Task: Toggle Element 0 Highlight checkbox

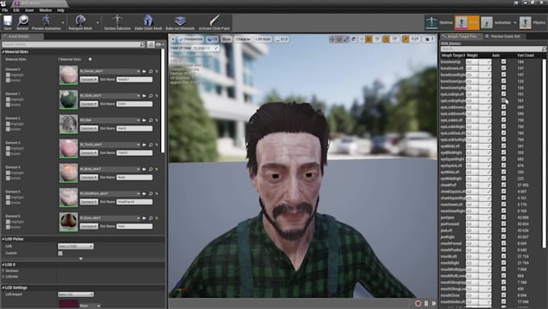Action: pos(8,75)
